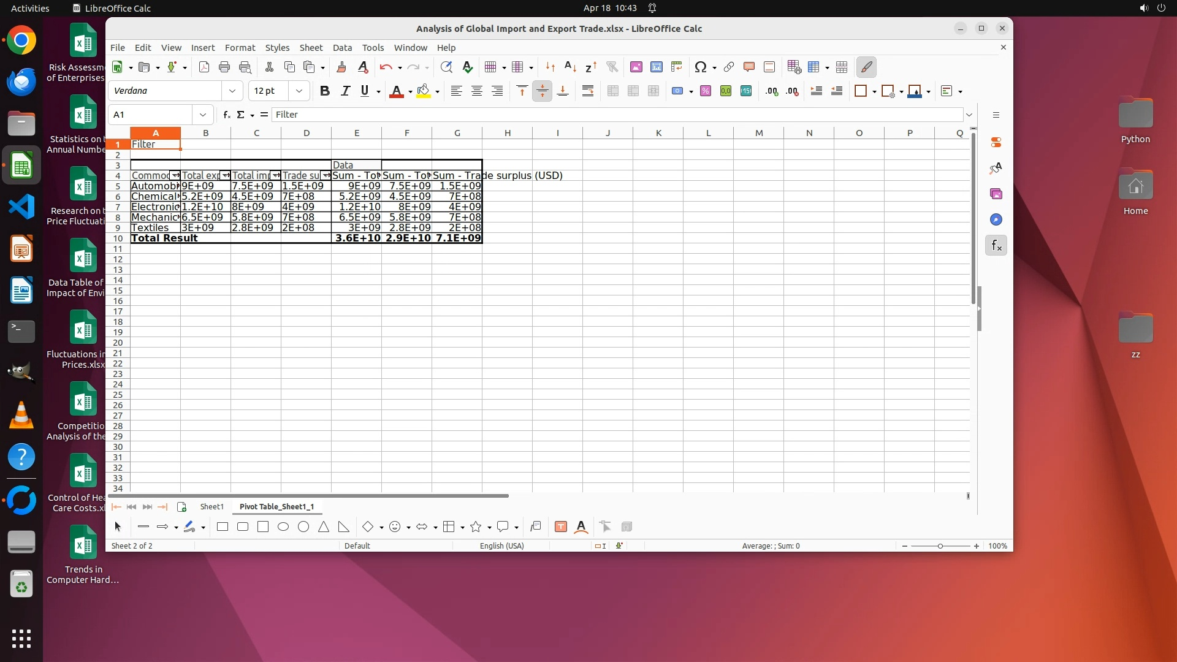1177x662 pixels.
Task: Open the Navigator sidebar icon
Action: click(996, 219)
